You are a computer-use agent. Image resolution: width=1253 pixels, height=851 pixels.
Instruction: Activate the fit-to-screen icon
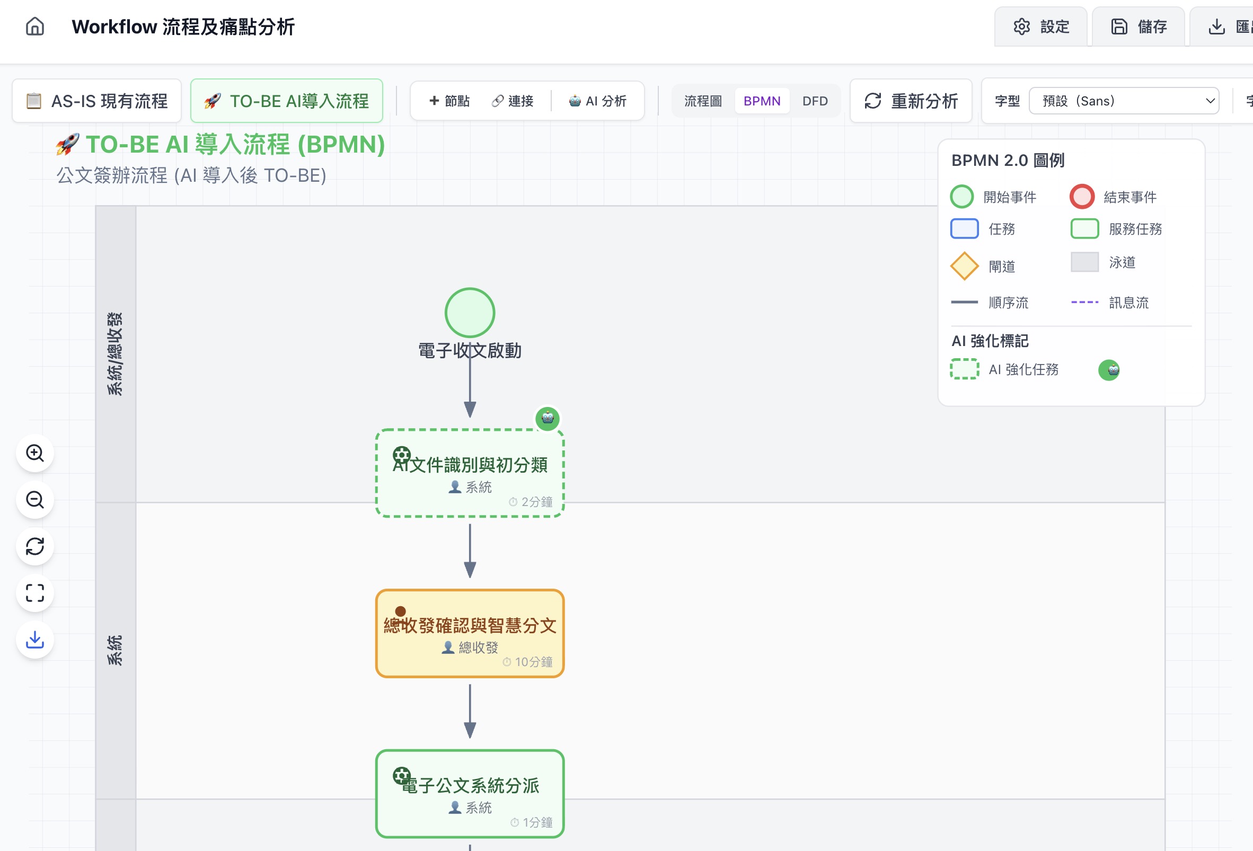tap(34, 593)
